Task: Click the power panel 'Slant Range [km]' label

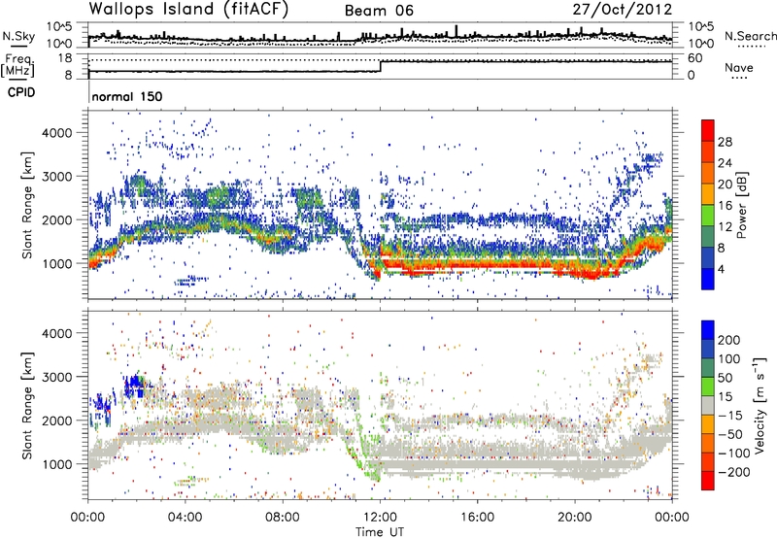Action: point(27,206)
